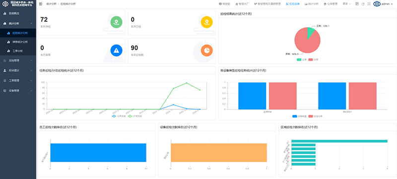This screenshot has height=179, width=397.
Task: Collapse the 统计分析 sidebar group chevron
Action: point(31,23)
